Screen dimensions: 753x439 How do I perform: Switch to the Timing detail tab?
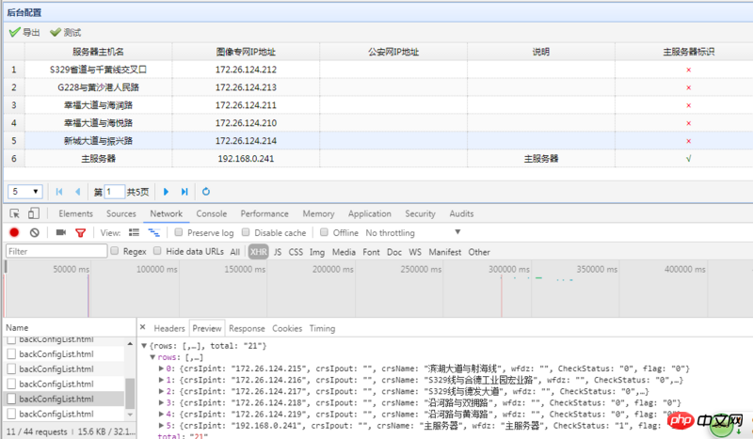(x=322, y=328)
